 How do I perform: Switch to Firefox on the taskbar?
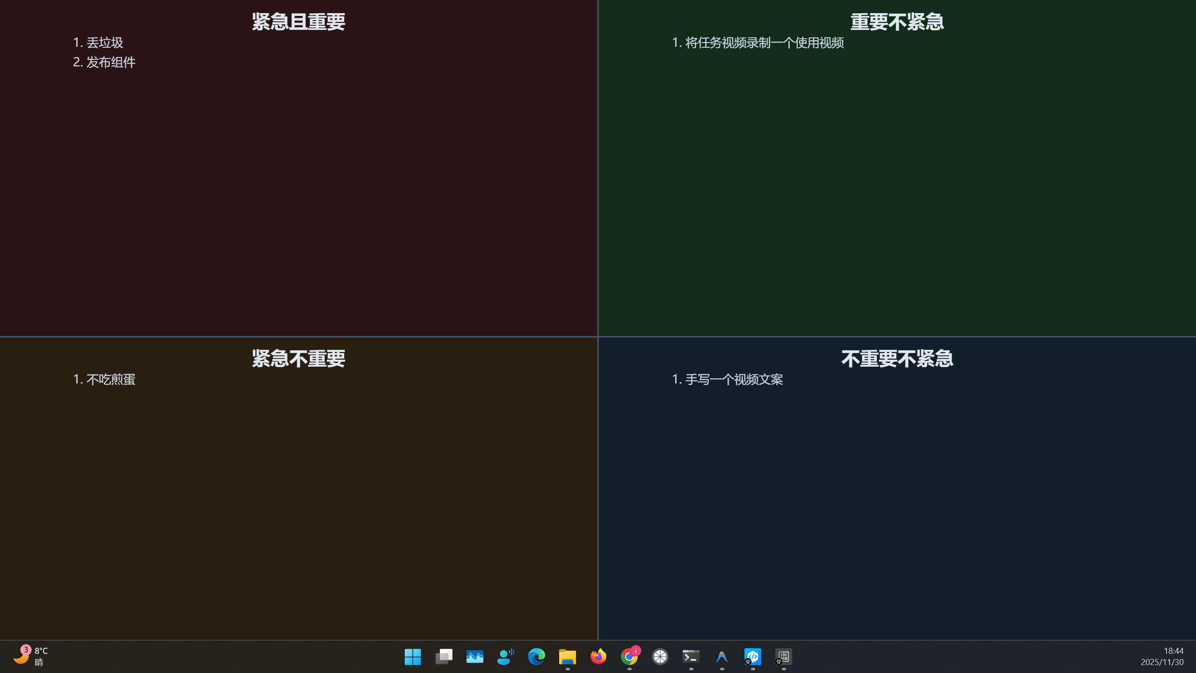tap(598, 656)
